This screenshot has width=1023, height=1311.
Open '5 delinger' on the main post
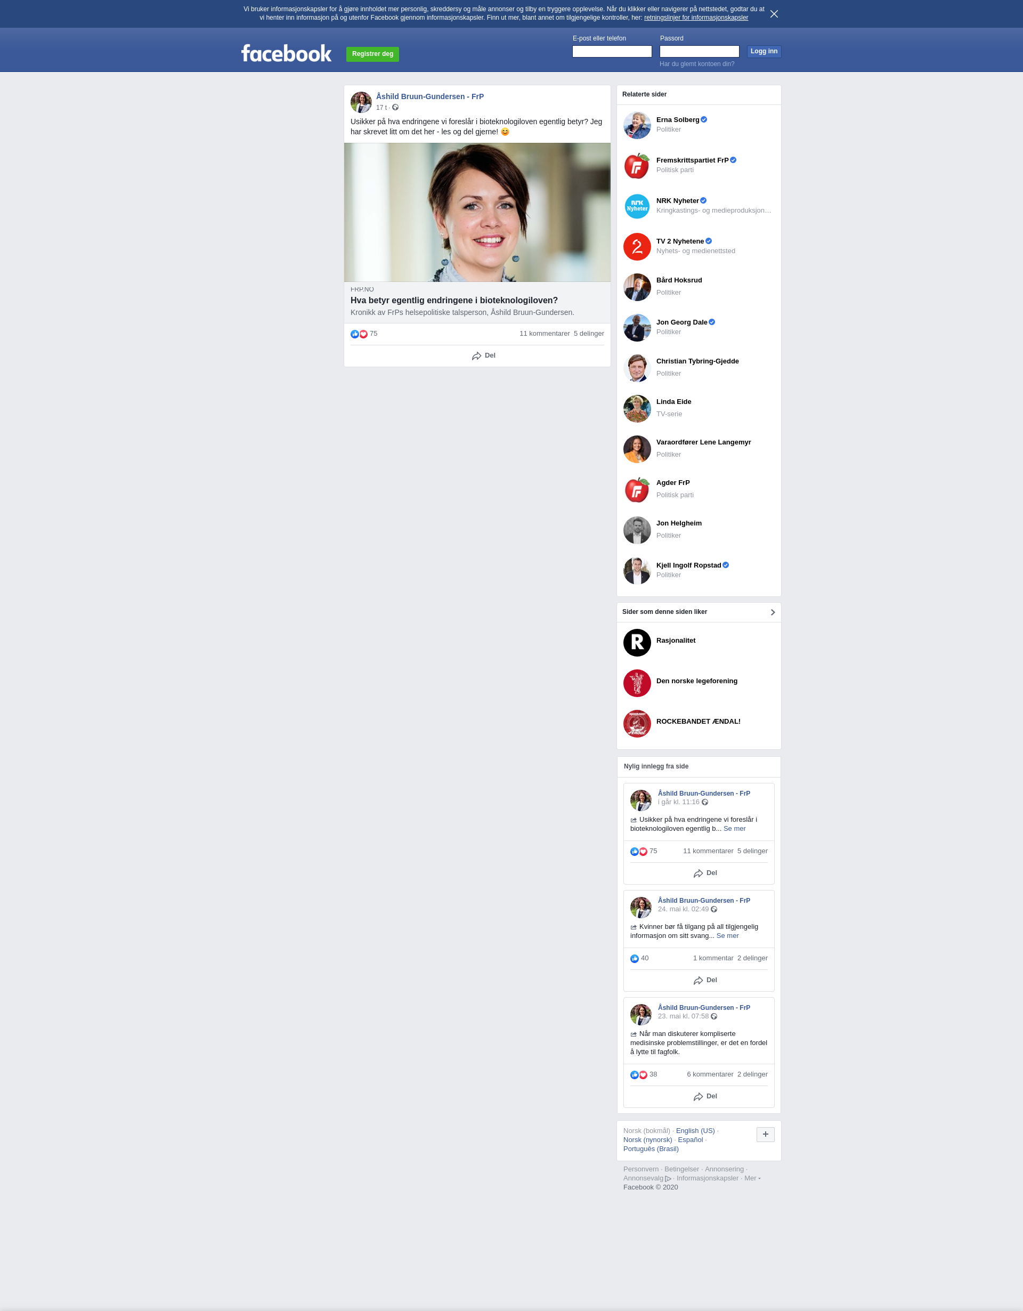[x=589, y=333]
